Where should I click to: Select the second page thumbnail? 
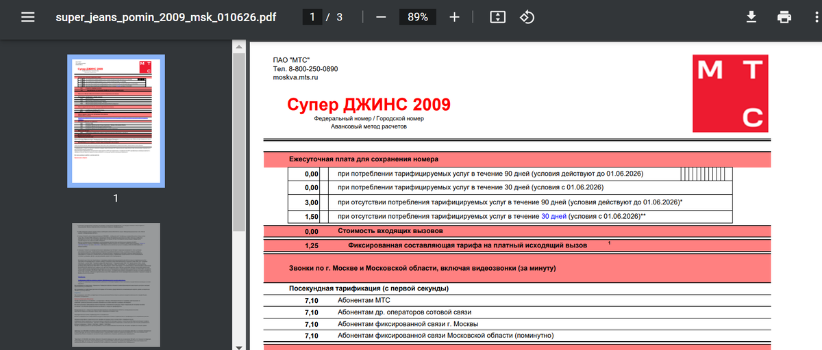(116, 286)
